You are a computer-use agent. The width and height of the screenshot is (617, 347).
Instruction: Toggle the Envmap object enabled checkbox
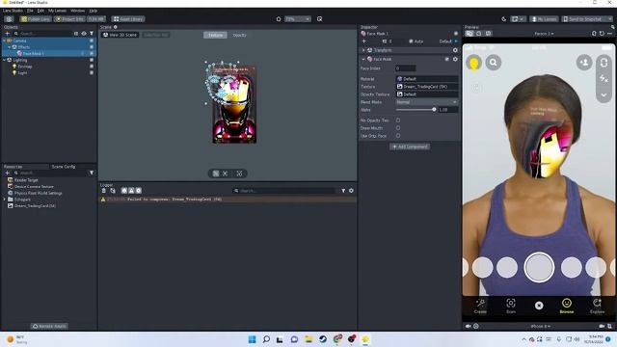tap(92, 67)
